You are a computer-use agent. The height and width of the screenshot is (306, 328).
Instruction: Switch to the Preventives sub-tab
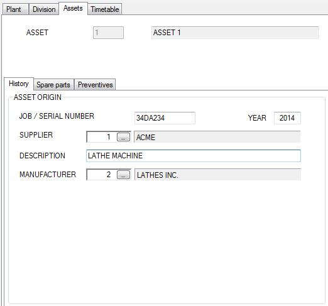tap(95, 85)
